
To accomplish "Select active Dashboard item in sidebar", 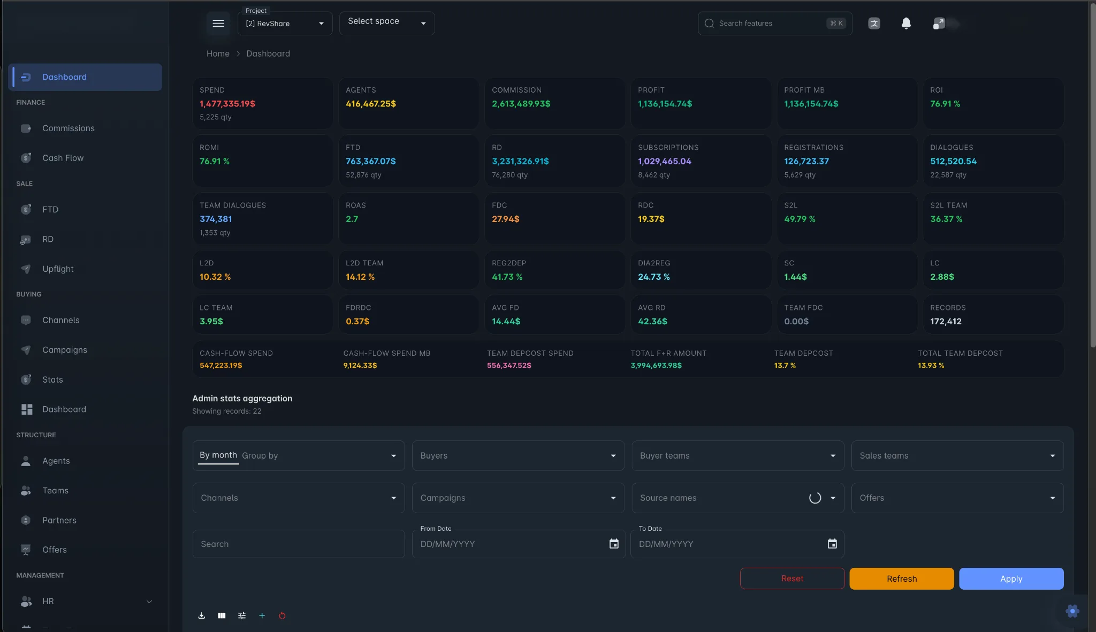I will click(85, 77).
